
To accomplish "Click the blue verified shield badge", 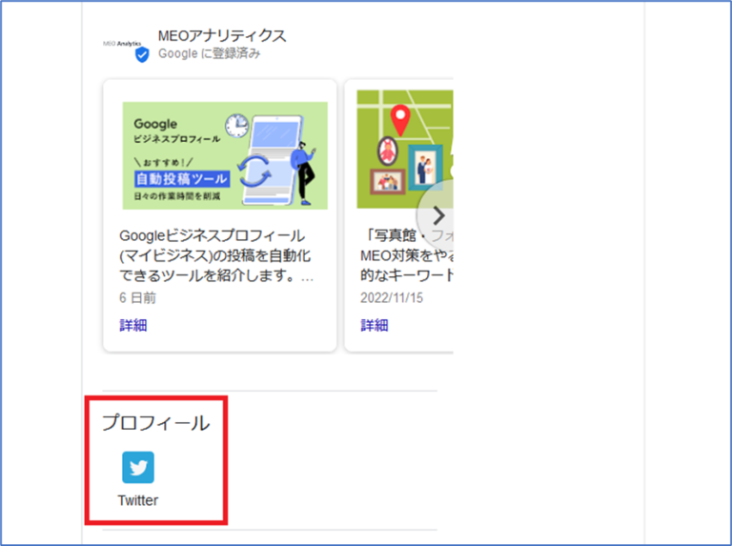I will point(142,55).
